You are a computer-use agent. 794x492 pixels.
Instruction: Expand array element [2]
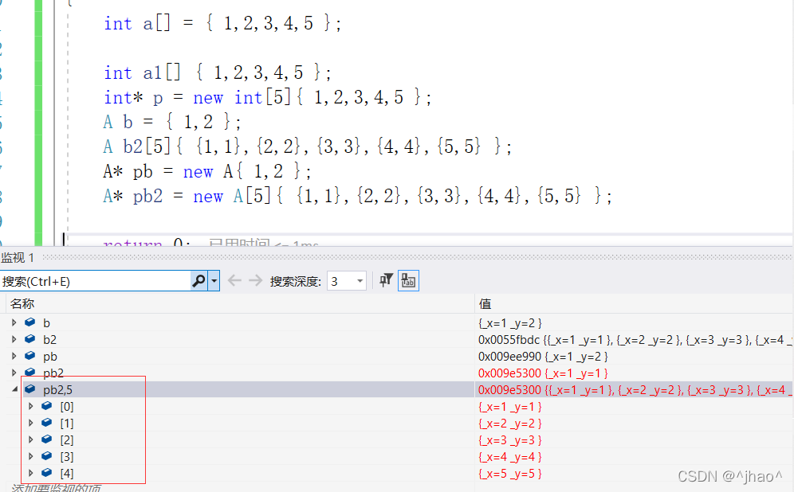(x=31, y=439)
